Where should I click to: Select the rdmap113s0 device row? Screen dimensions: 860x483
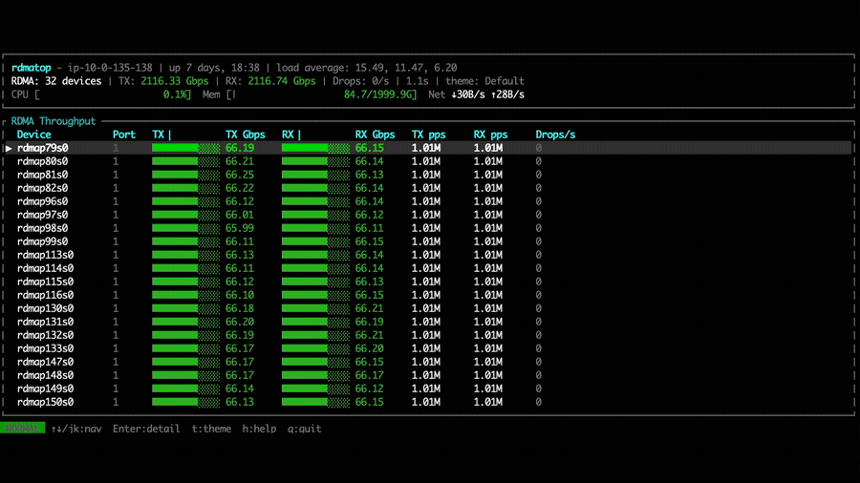tap(428, 255)
